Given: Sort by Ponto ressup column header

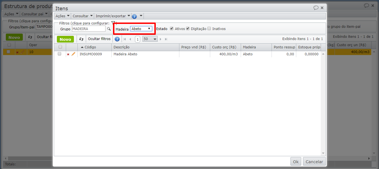Looking at the screenshot, I should (x=284, y=47).
